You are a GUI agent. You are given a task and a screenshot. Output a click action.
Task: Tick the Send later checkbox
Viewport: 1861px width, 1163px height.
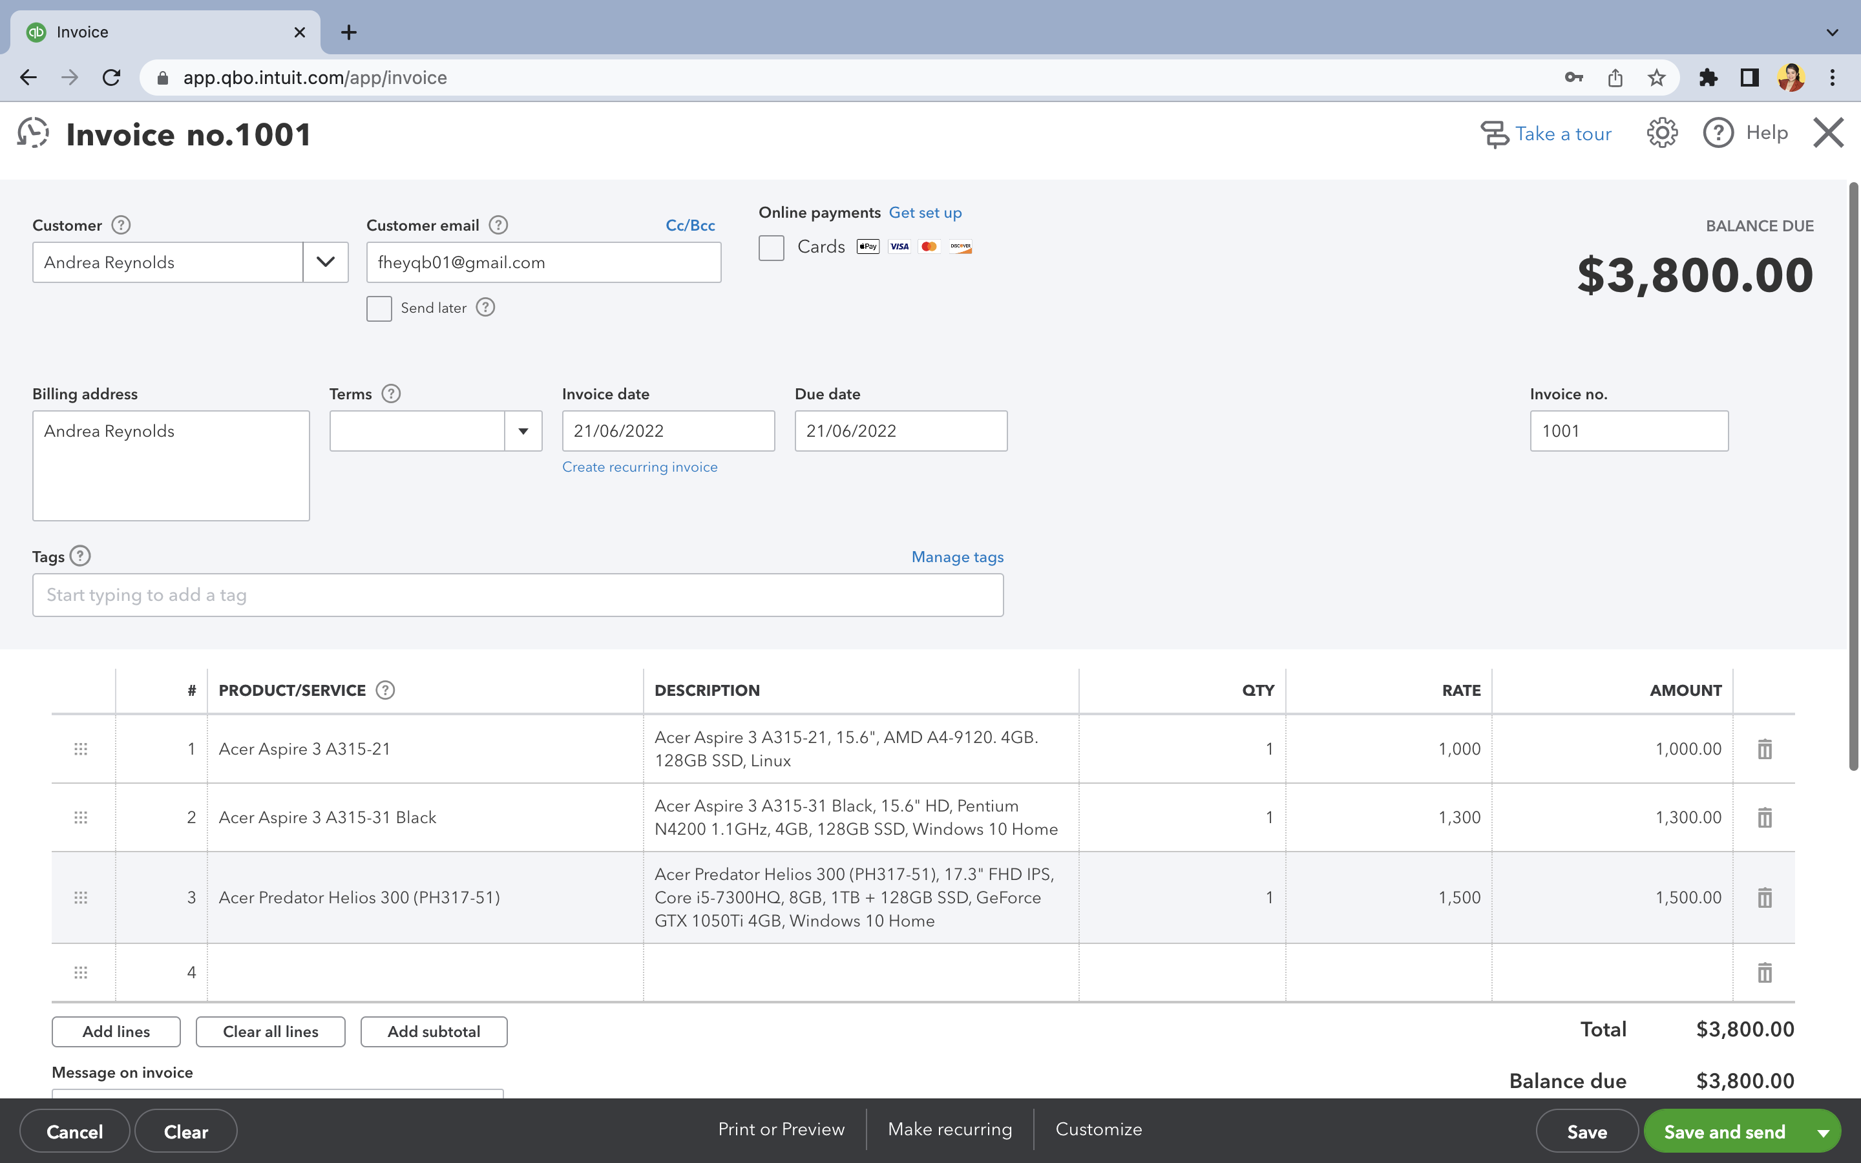(x=379, y=308)
